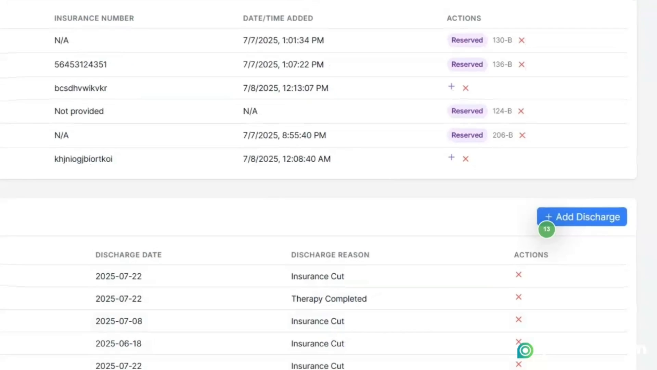
Task: Click the plus icon for bcsdhvwikvkr
Action: click(451, 87)
